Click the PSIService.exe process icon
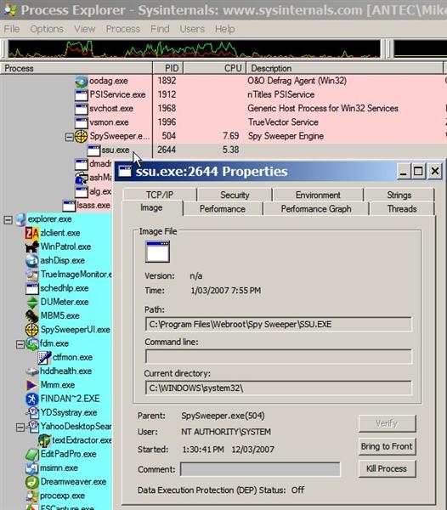 [x=81, y=95]
